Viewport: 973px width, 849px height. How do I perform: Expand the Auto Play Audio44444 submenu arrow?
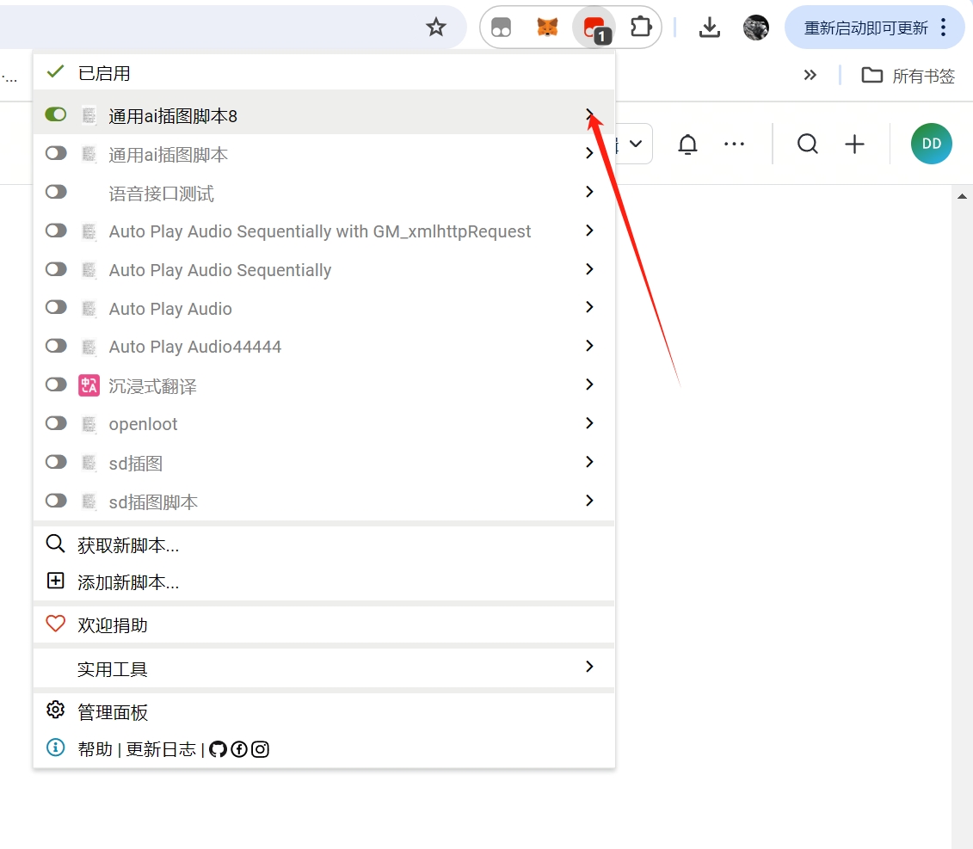point(589,346)
